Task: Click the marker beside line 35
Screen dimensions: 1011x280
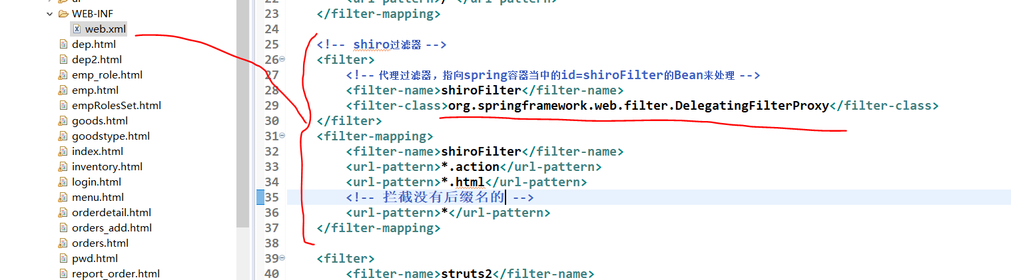Action: point(260,198)
